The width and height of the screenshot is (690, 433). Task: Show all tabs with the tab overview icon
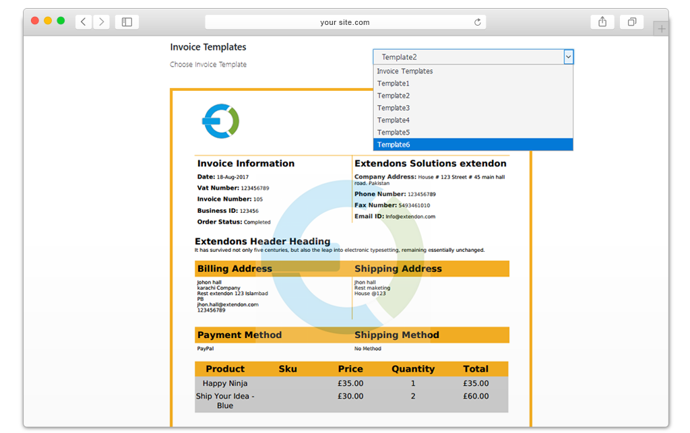tap(631, 22)
